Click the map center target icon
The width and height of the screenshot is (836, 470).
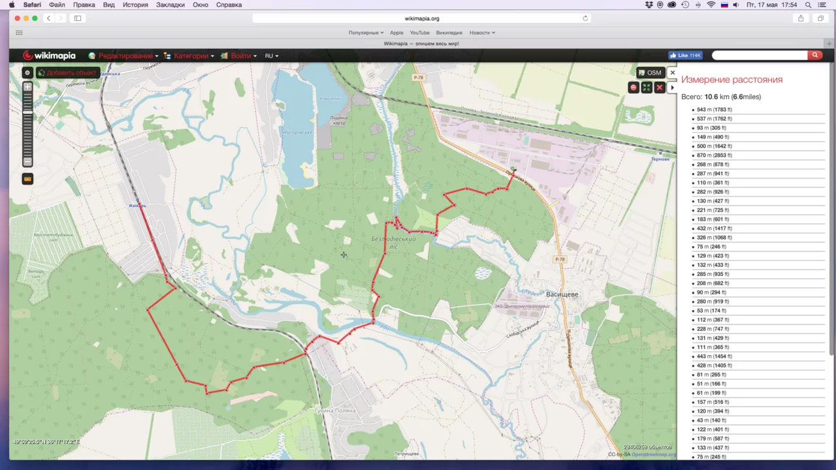point(27,72)
